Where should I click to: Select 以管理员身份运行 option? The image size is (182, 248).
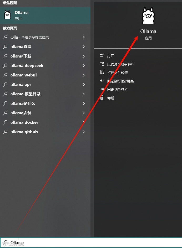point(121,64)
